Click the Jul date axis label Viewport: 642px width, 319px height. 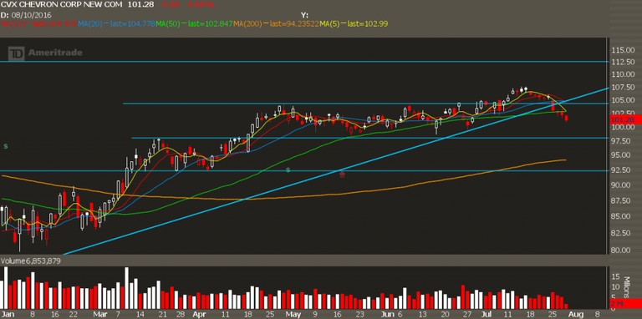(x=486, y=315)
